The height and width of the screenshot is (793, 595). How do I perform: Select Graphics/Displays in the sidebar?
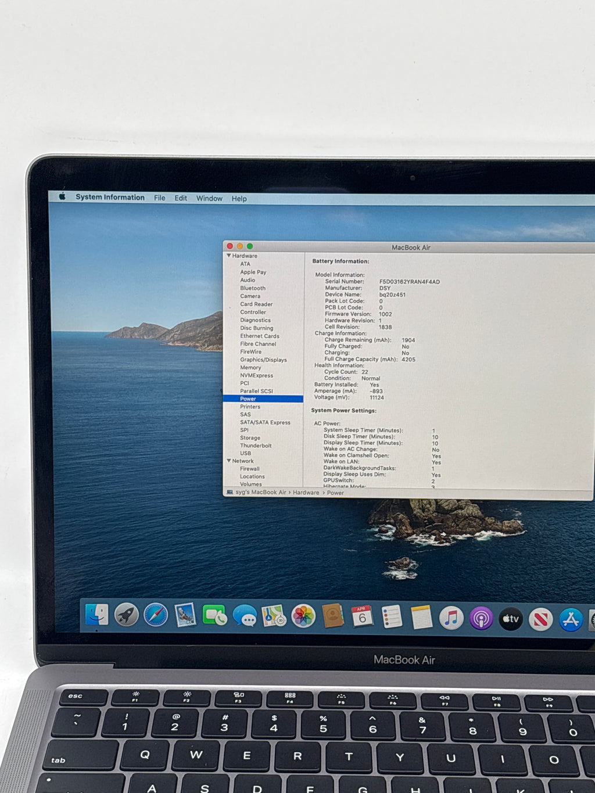pyautogui.click(x=263, y=360)
